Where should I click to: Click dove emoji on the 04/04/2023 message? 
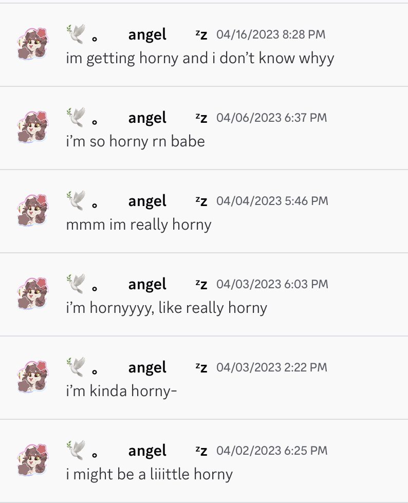coord(76,200)
